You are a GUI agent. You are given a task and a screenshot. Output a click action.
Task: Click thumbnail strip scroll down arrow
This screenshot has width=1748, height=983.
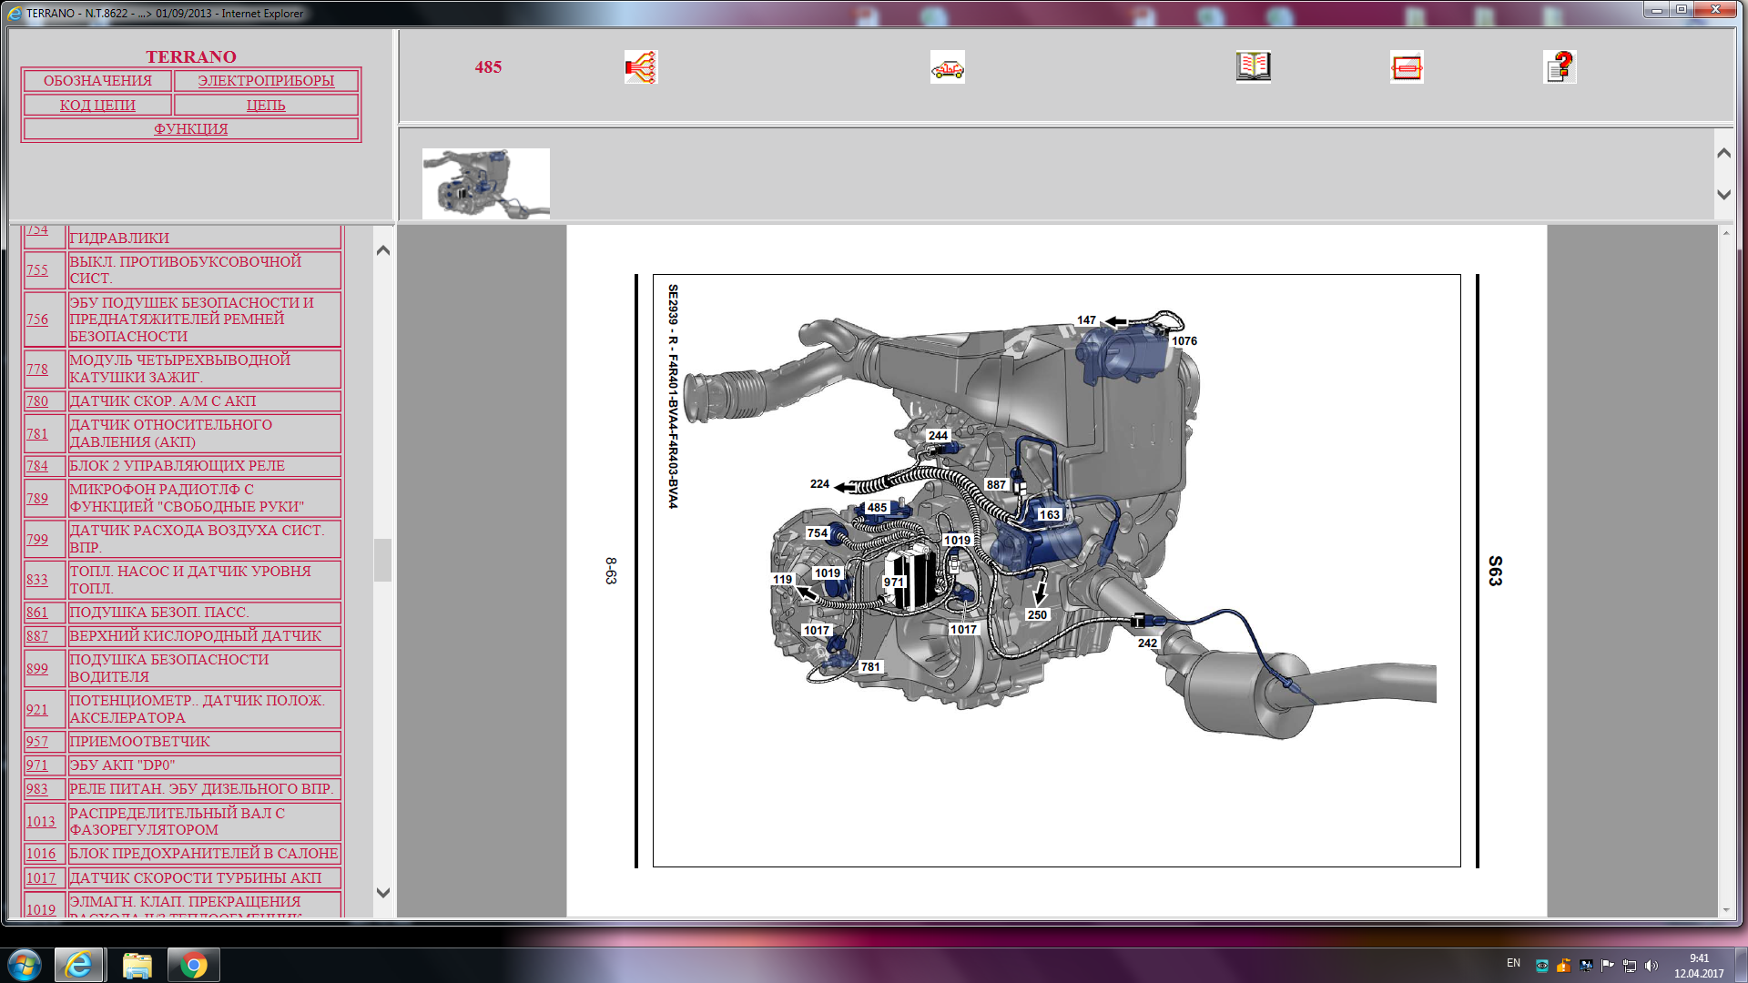[x=1723, y=195]
